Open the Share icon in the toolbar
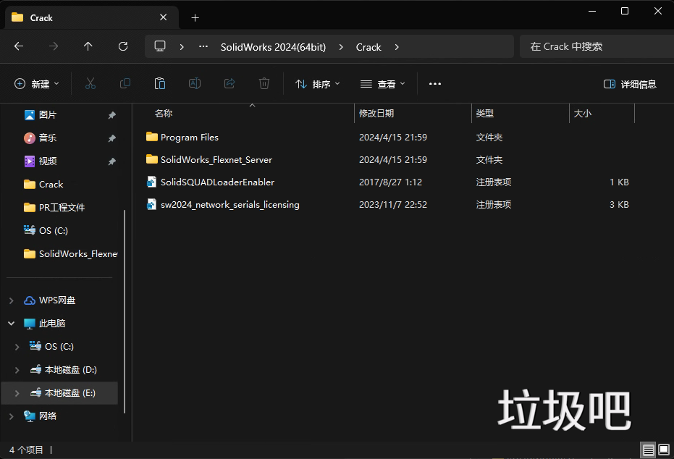This screenshot has height=459, width=674. pyautogui.click(x=229, y=83)
